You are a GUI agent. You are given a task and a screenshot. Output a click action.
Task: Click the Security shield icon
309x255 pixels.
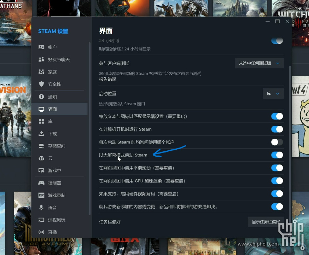tap(41, 84)
